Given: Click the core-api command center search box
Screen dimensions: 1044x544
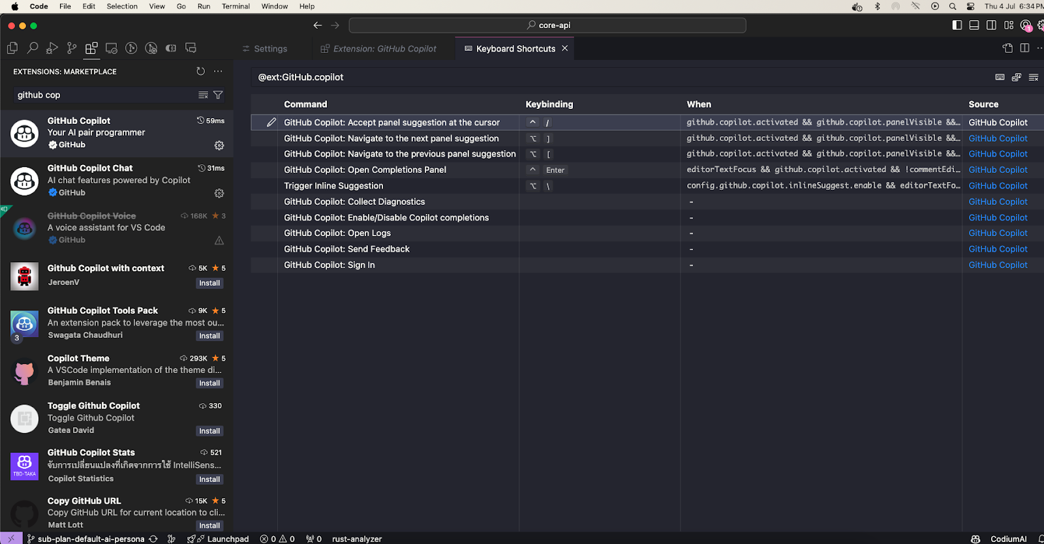Looking at the screenshot, I should 547,25.
